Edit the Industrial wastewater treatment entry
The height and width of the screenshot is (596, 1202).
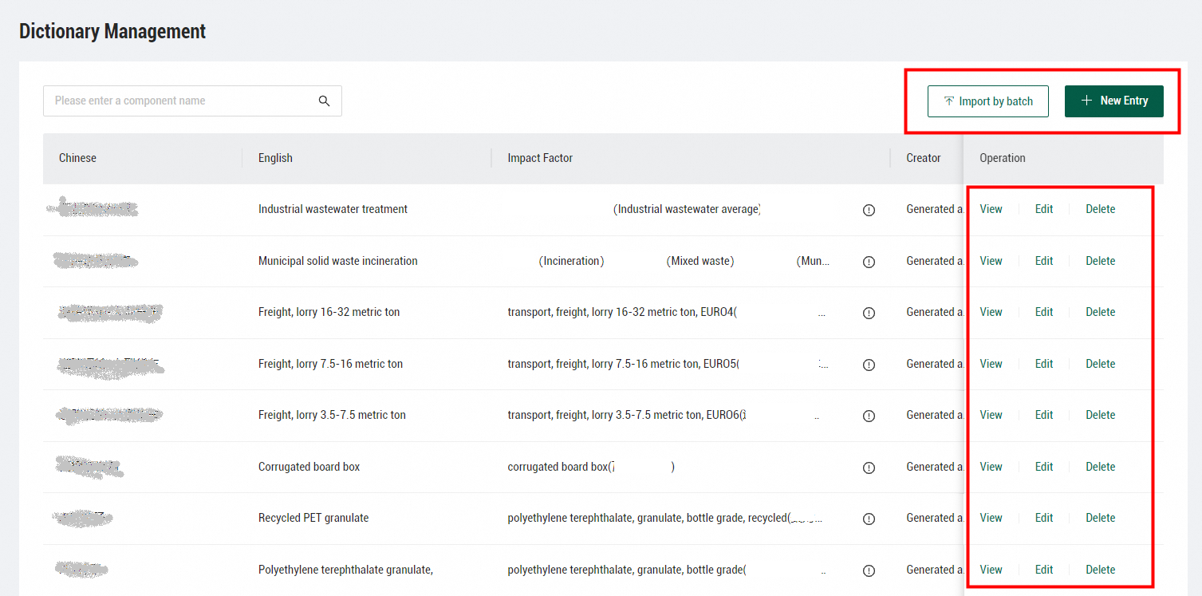pyautogui.click(x=1044, y=209)
